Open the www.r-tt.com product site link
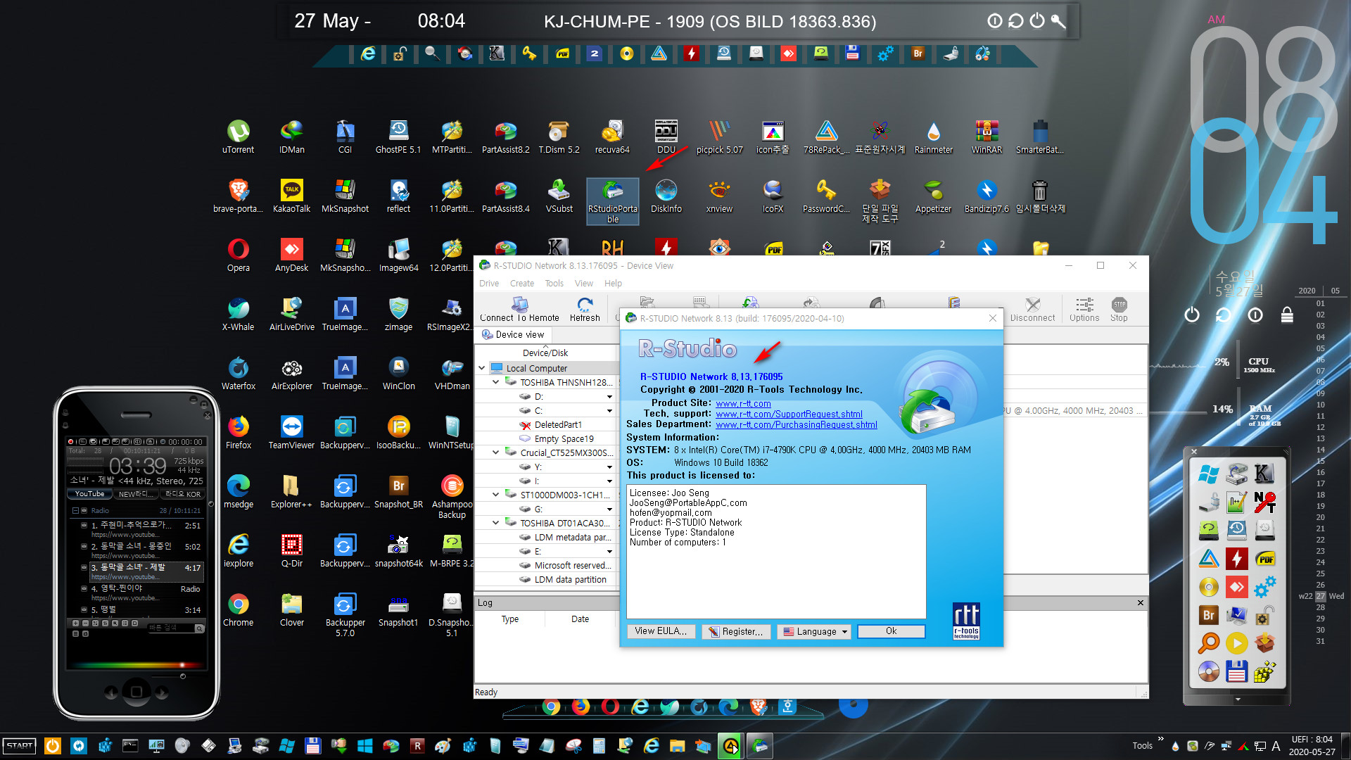Viewport: 1351px width, 760px height. point(743,404)
